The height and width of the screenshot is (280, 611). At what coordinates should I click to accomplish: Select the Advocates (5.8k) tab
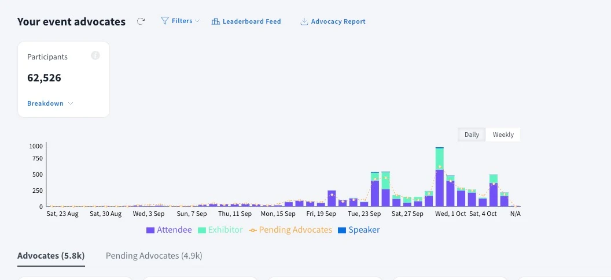click(x=51, y=255)
